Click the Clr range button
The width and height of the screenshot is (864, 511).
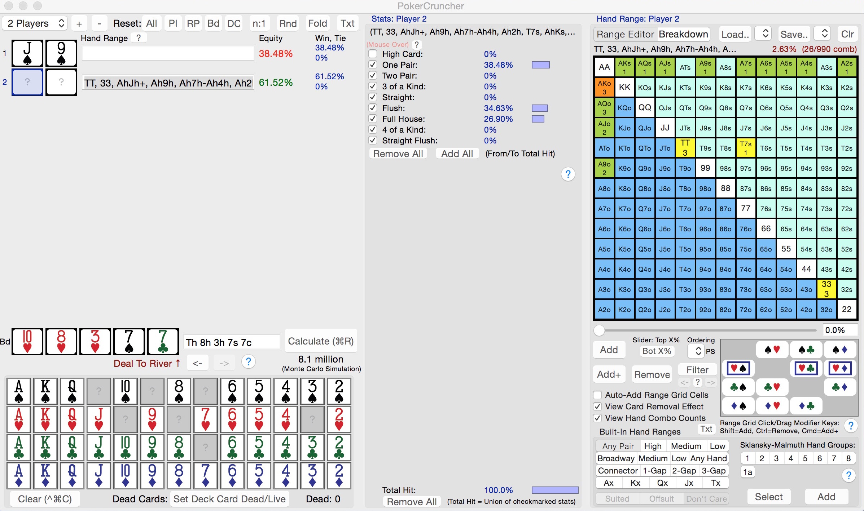tap(847, 34)
